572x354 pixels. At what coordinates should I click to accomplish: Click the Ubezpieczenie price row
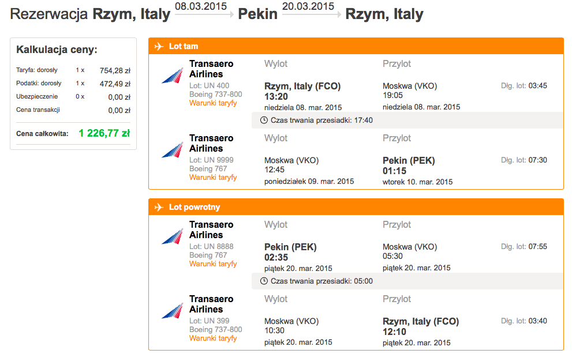(73, 97)
